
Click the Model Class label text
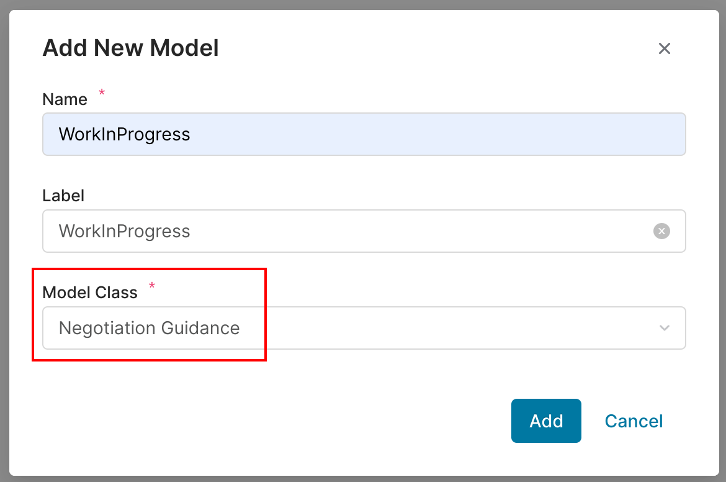pos(89,293)
